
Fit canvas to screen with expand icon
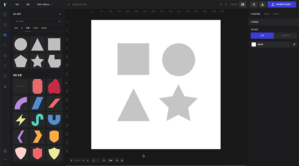122,161
